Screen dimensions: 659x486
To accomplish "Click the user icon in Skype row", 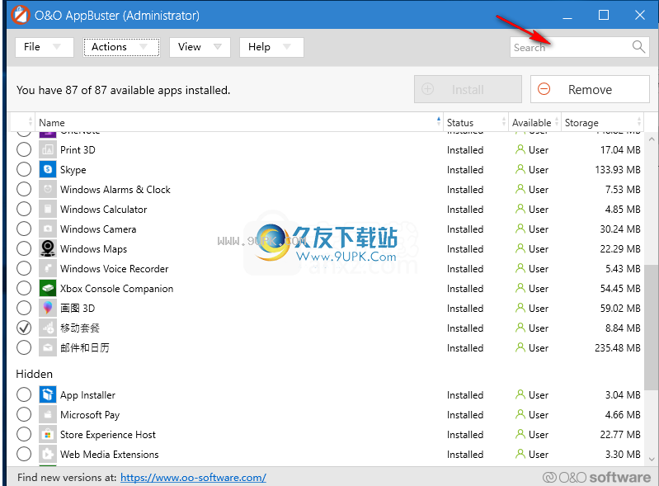I will pos(520,169).
